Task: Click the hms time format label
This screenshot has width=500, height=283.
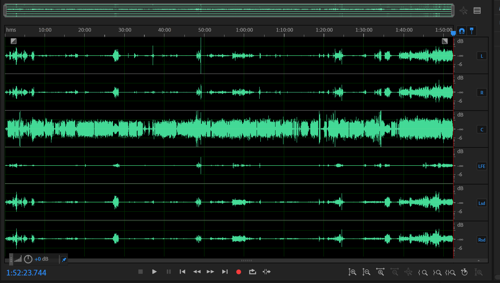Action: point(11,30)
